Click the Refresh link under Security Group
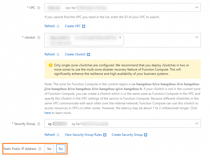The height and width of the screenshot is (156, 212). pos(50,135)
